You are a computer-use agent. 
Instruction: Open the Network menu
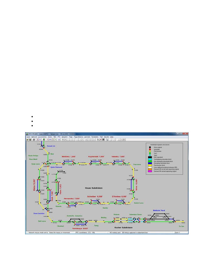coord(34,137)
